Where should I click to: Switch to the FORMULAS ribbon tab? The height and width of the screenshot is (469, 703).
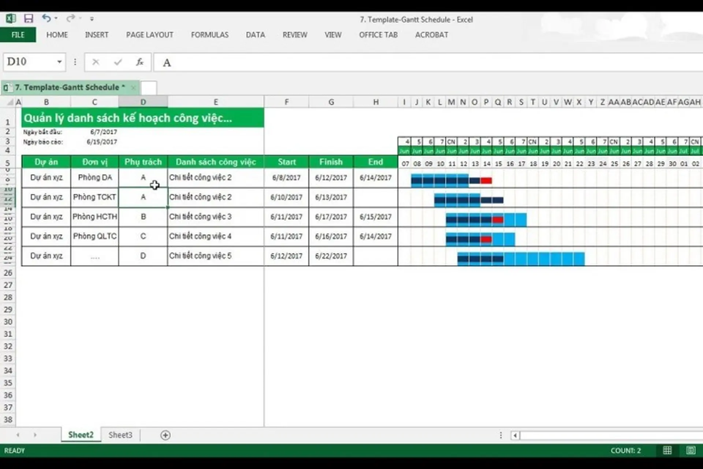point(209,35)
